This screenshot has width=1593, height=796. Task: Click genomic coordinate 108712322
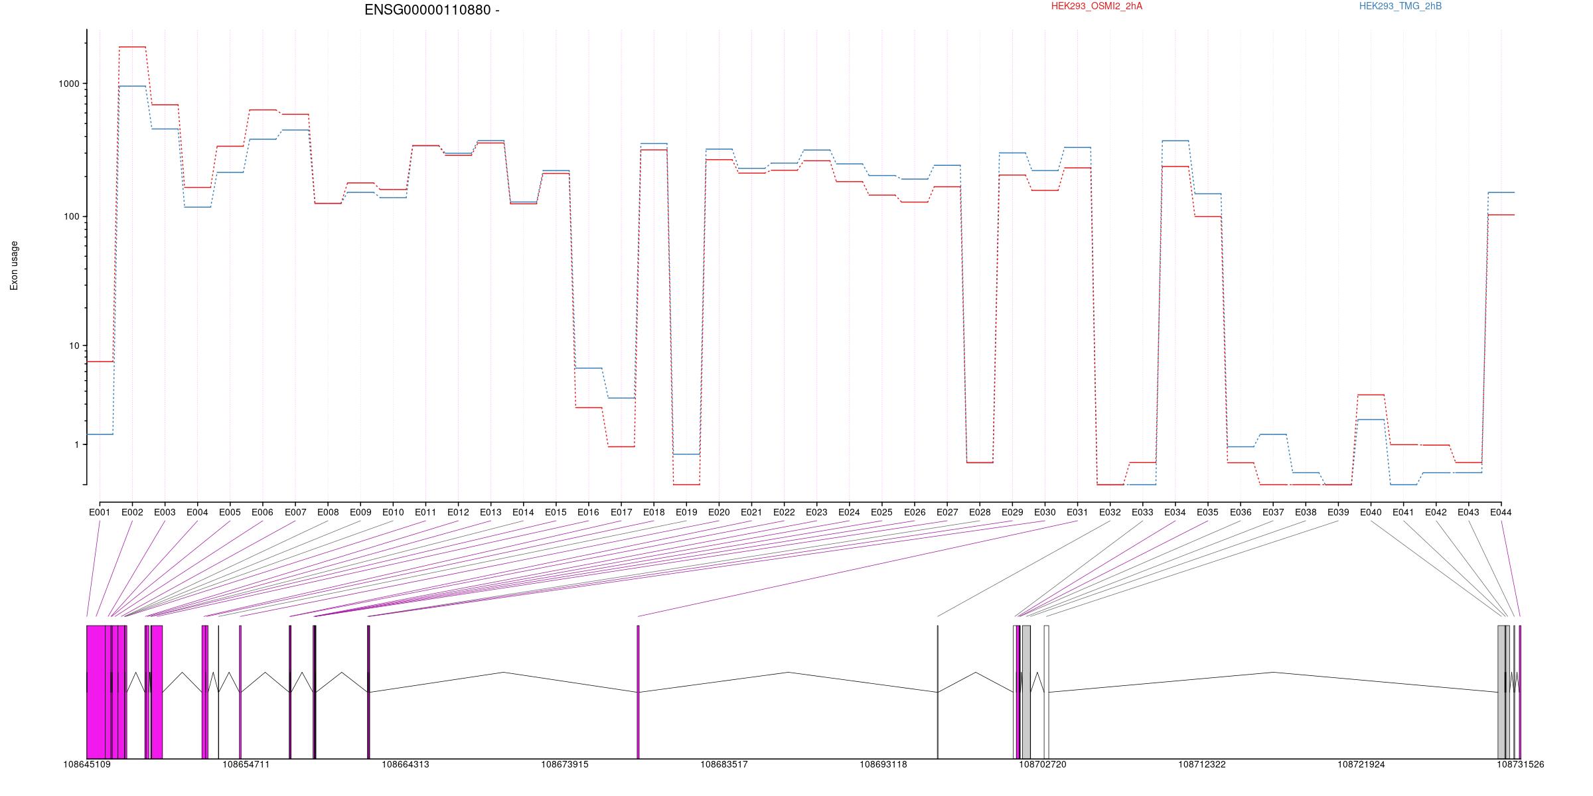[x=1202, y=764]
